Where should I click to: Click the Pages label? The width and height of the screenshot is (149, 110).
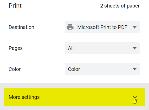[x=16, y=48]
